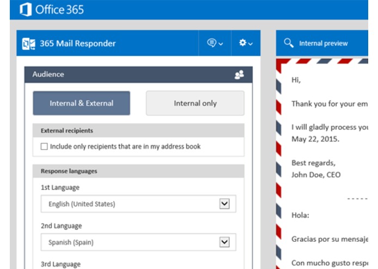Click the Audience section header

tap(138, 75)
